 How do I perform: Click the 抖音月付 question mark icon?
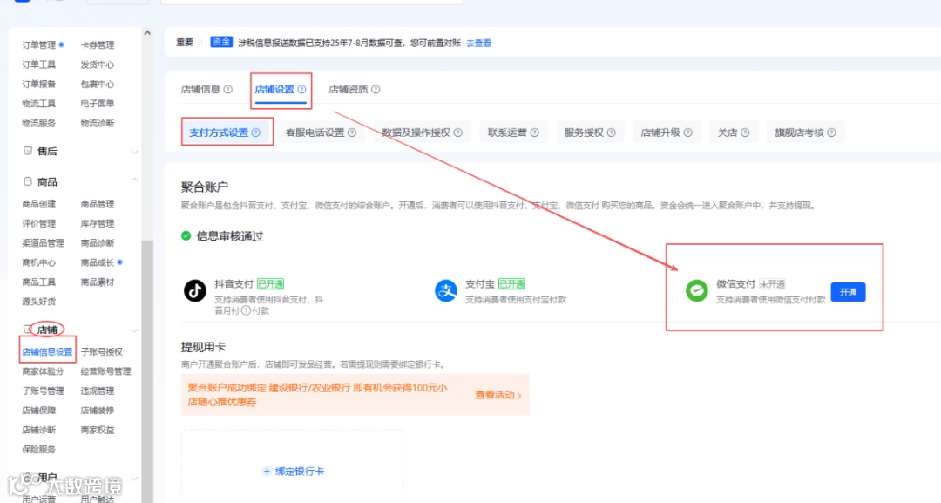[x=246, y=311]
